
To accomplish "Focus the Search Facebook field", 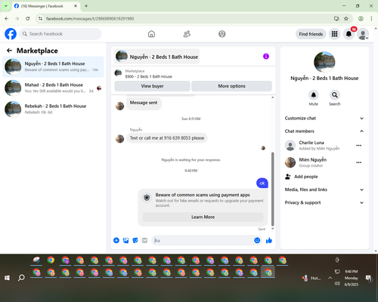I will (x=60, y=34).
